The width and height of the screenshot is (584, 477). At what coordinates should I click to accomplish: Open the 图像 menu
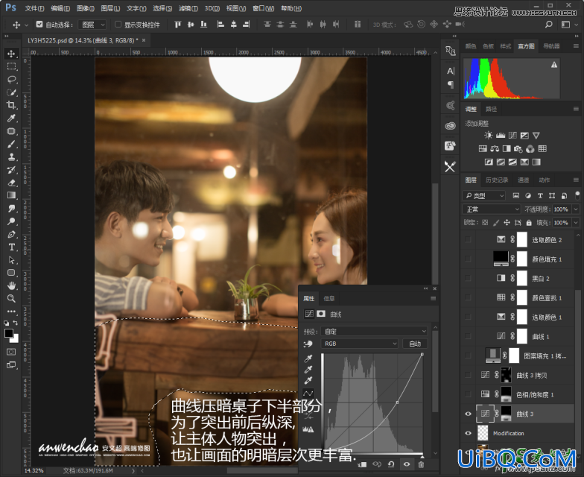tap(85, 8)
